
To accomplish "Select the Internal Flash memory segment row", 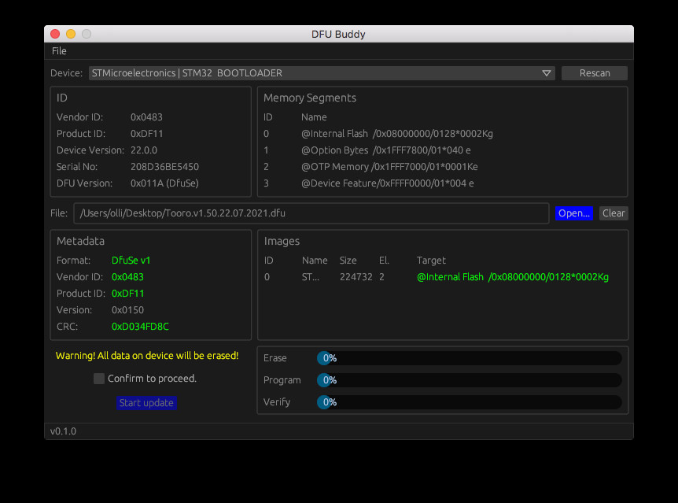I will pos(396,134).
